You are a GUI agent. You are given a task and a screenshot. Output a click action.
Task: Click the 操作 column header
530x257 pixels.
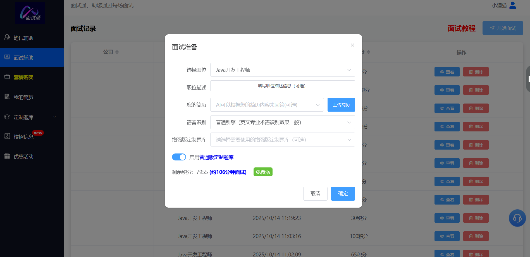coord(461,52)
